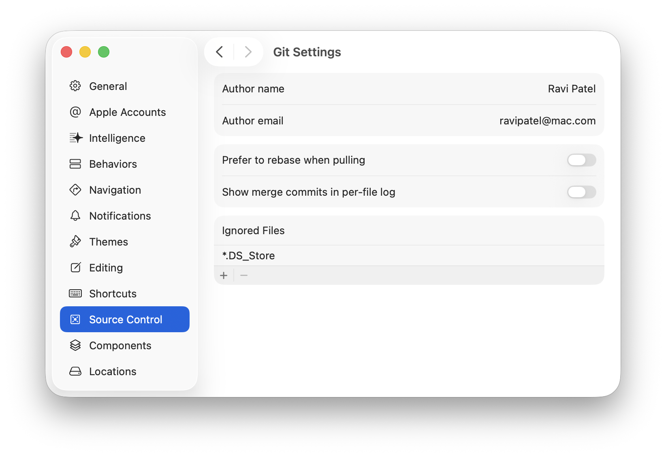Click the Editing pencil icon
The width and height of the screenshot is (666, 457).
[76, 267]
